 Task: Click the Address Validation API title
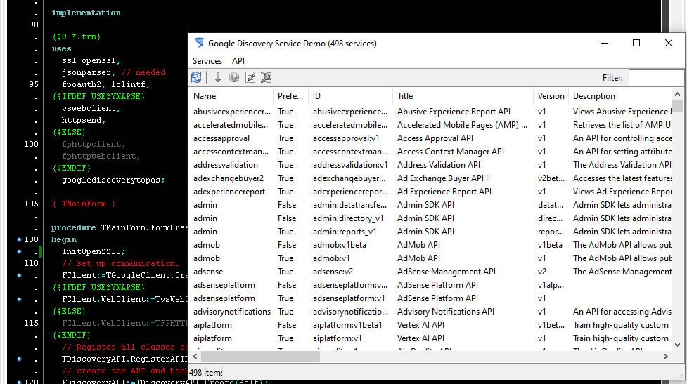439,165
